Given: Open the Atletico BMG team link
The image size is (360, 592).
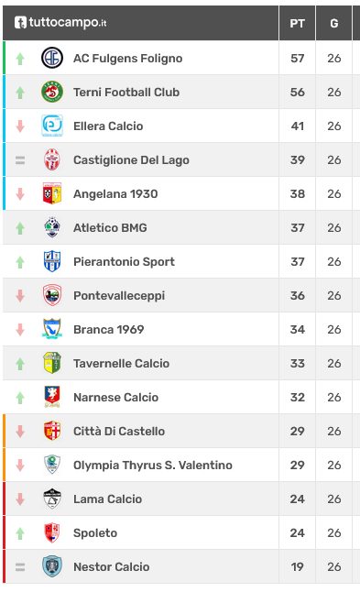Looking at the screenshot, I should 110,227.
